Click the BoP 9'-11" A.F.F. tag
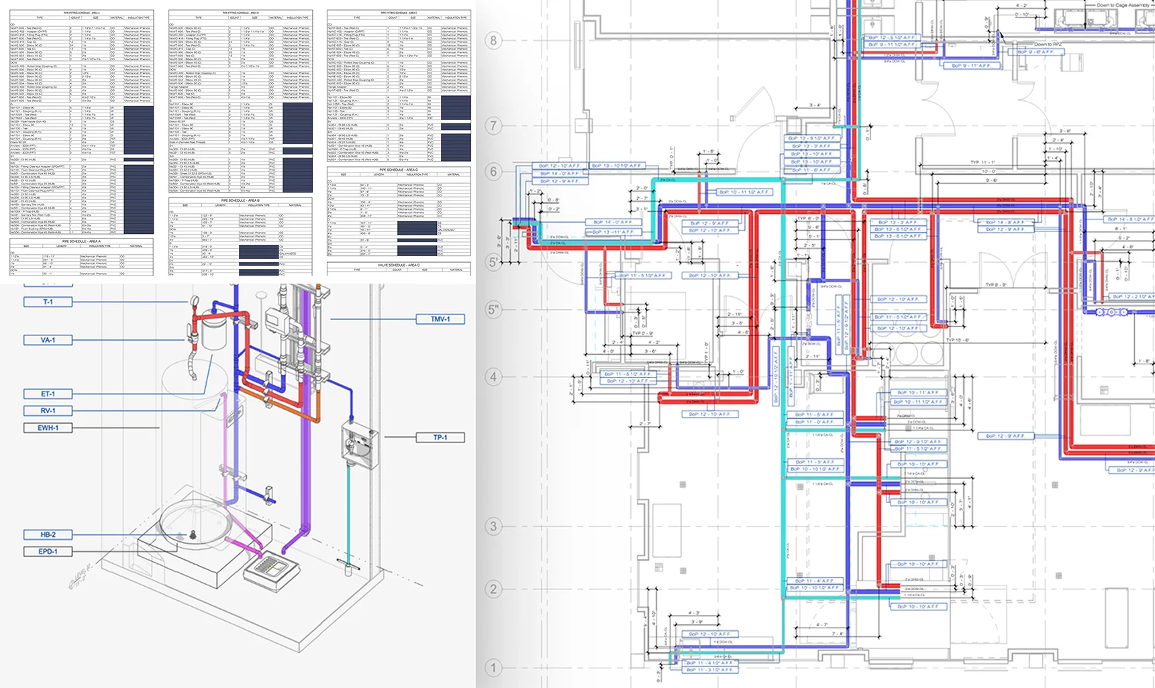Screen dimensions: 1155x688 971,66
